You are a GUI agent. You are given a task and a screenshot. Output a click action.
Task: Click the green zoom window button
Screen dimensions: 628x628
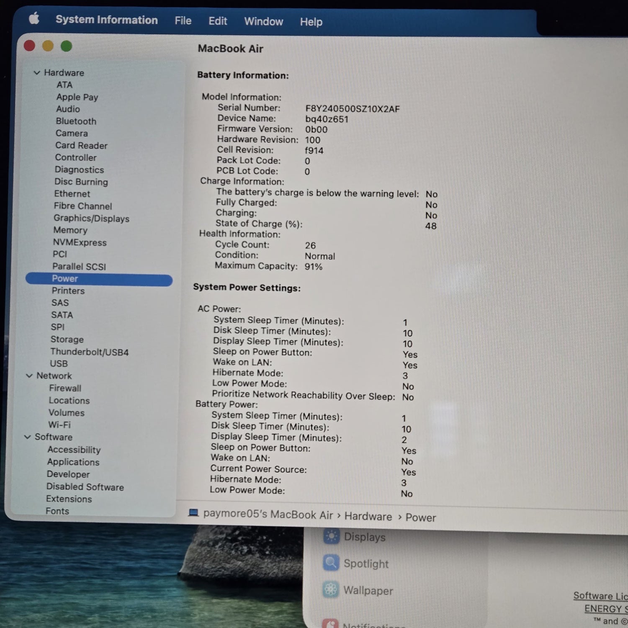pos(66,46)
